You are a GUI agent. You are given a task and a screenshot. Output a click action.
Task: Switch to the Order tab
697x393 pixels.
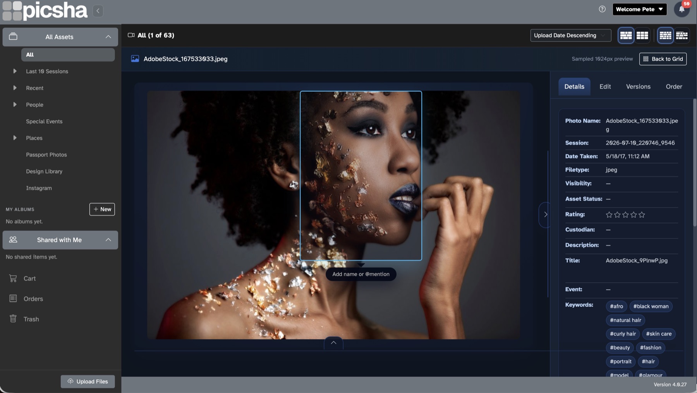(x=674, y=86)
